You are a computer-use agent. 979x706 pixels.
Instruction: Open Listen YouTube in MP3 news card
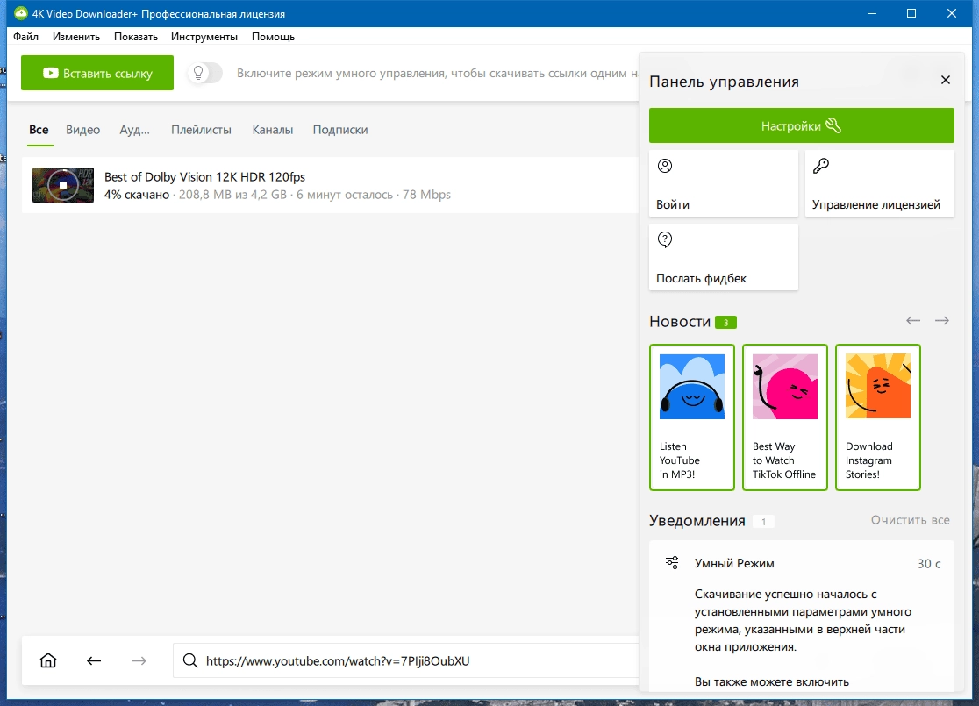692,417
